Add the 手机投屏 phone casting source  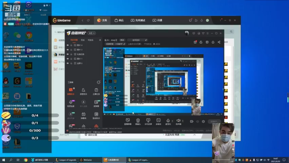148,122
